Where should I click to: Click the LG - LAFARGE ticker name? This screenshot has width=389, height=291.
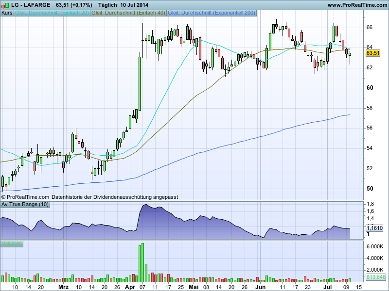(31, 5)
